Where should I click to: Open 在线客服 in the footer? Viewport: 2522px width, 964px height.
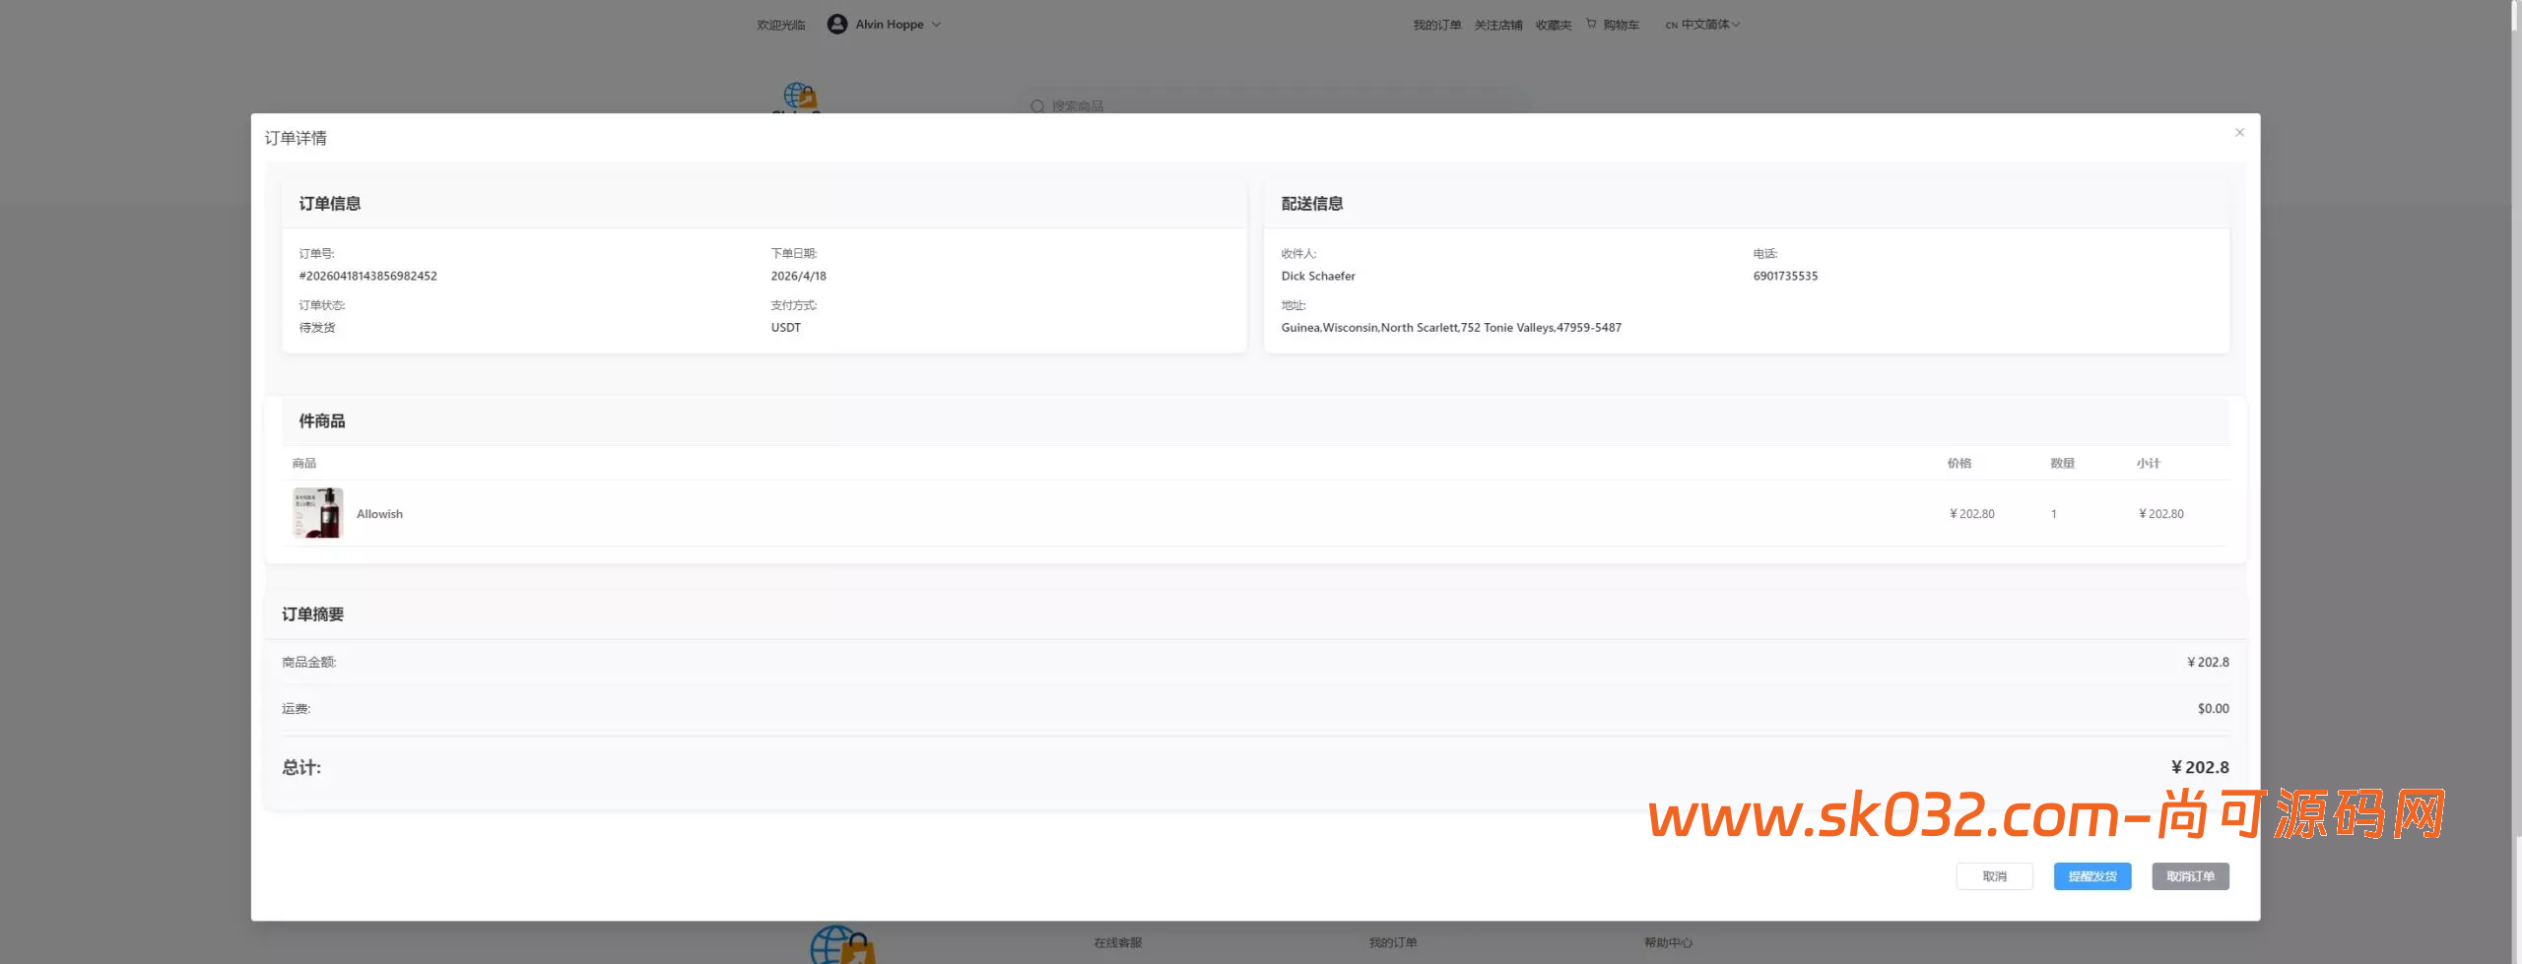pos(1118,942)
